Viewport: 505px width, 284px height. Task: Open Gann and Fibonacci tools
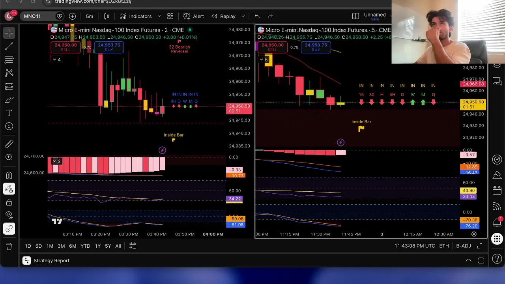9,60
